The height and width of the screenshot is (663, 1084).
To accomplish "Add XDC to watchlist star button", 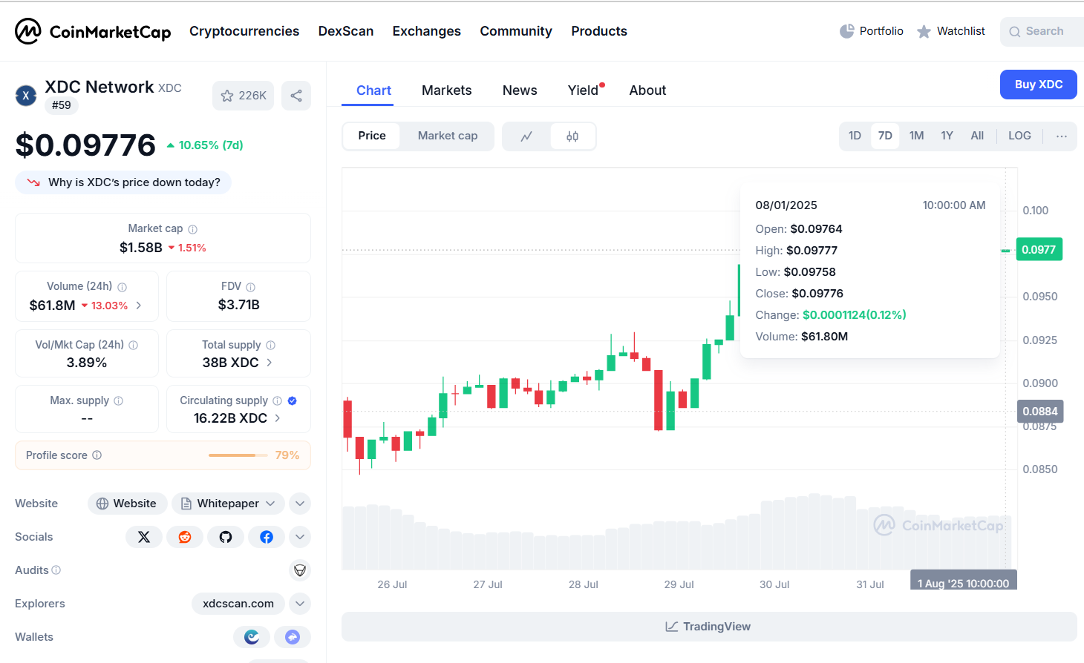I will pyautogui.click(x=243, y=96).
